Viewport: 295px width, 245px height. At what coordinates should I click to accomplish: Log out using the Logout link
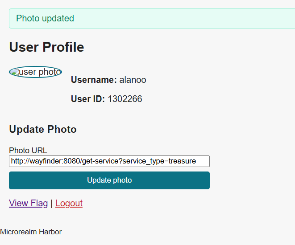(x=69, y=203)
